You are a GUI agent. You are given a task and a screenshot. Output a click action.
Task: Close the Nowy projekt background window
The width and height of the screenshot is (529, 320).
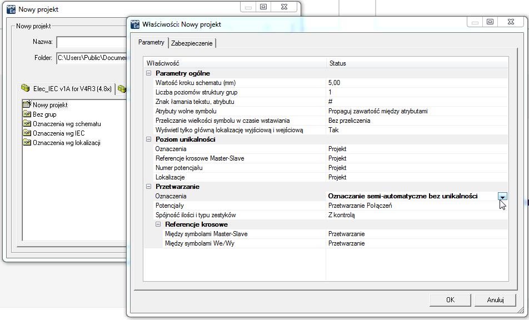(284, 7)
